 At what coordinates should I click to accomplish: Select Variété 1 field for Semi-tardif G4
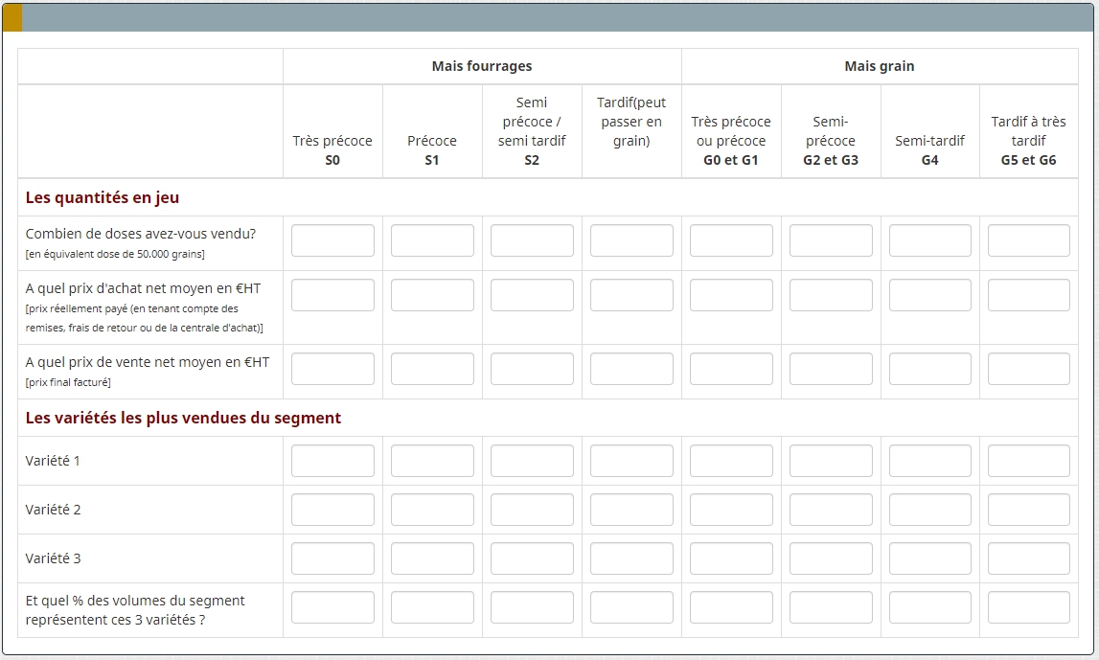pyautogui.click(x=929, y=461)
